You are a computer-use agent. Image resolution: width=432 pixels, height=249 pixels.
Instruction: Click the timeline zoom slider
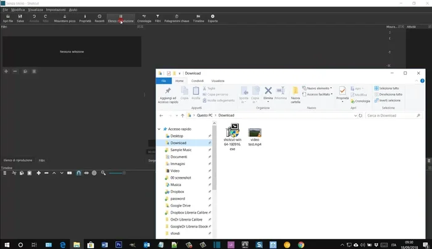pyautogui.click(x=117, y=173)
